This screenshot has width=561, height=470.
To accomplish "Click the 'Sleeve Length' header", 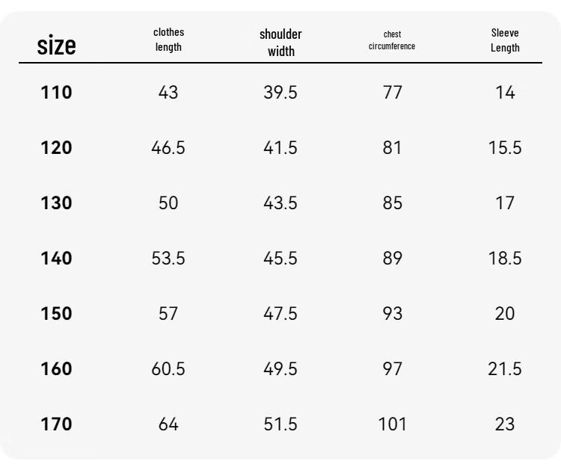I will 505,40.
